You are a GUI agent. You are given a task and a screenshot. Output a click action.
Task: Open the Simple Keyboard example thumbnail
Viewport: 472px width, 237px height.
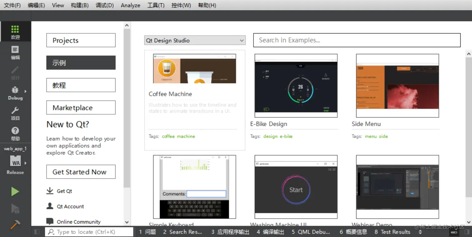pyautogui.click(x=194, y=187)
